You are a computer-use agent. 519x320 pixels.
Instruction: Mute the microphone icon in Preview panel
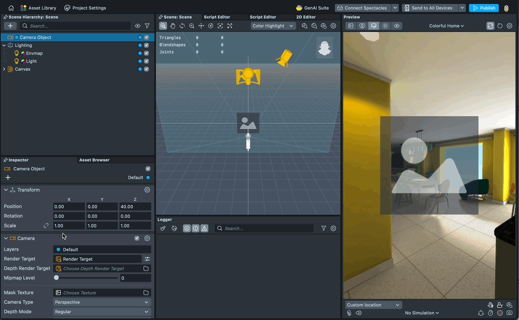349,313
